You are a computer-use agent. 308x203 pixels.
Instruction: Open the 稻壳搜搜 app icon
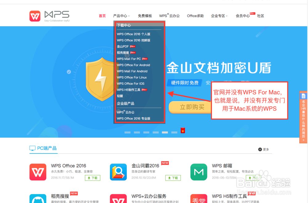(38, 199)
